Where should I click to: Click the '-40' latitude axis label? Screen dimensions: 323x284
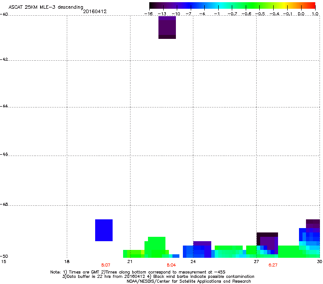pos(4,14)
